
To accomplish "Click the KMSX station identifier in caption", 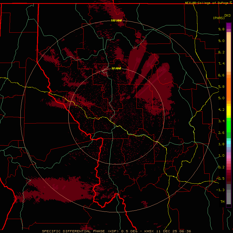I will (149, 231).
